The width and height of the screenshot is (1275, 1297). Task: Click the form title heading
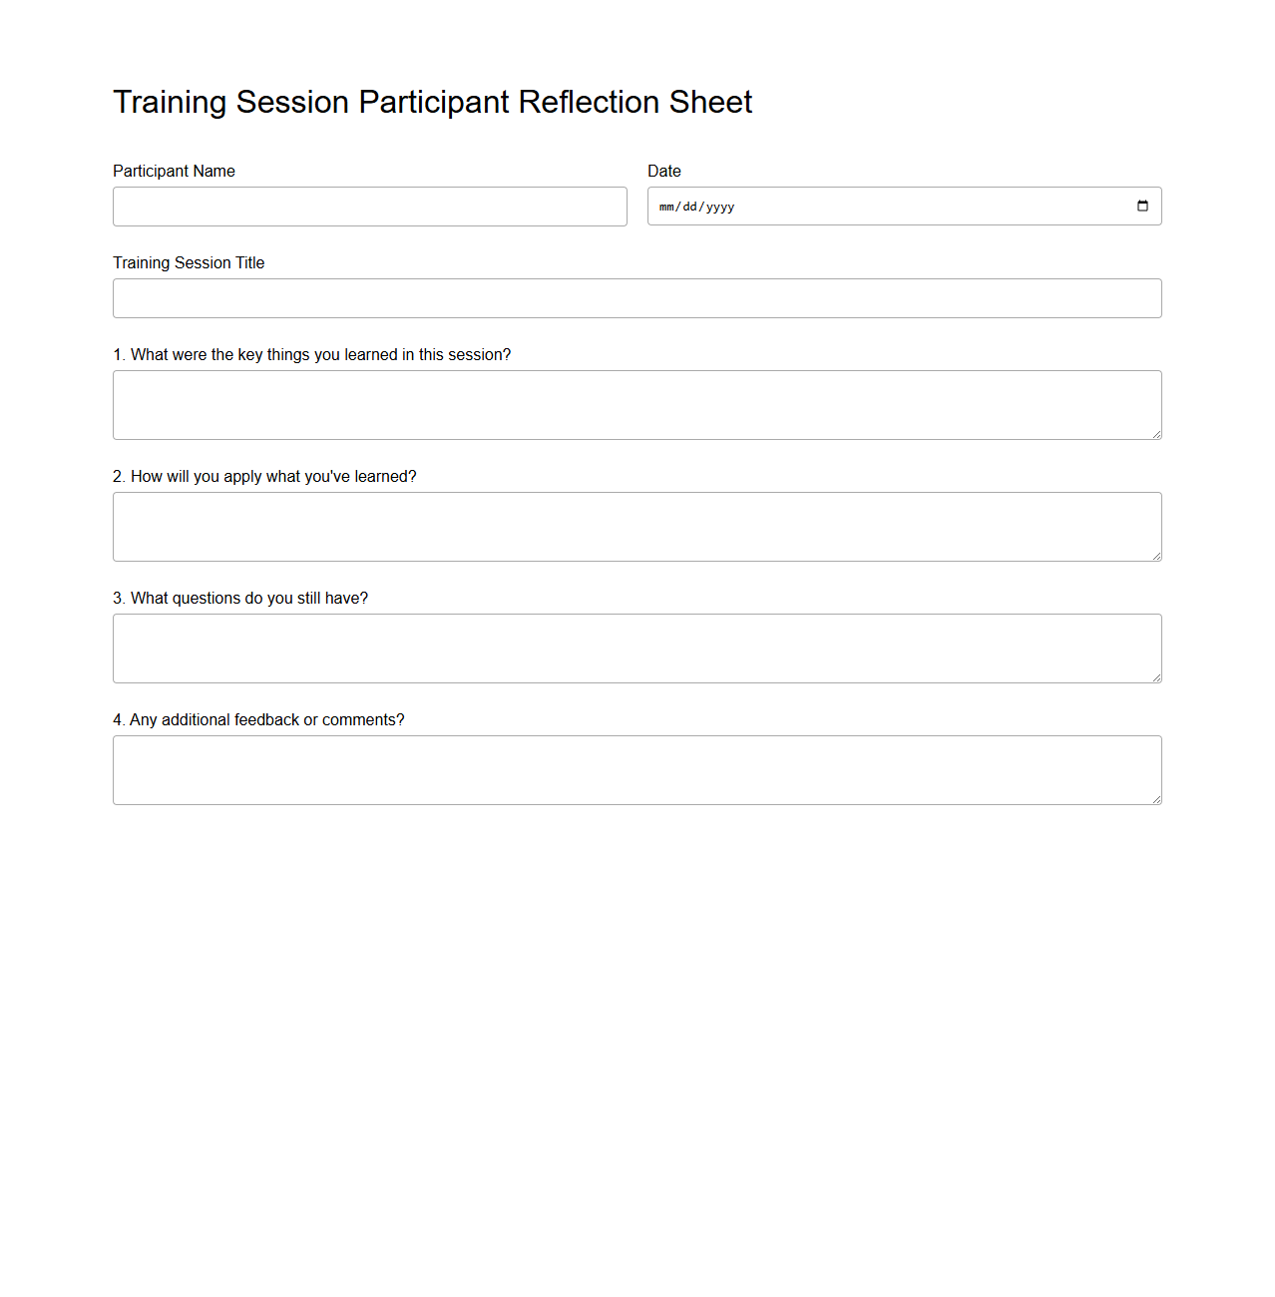coord(432,102)
